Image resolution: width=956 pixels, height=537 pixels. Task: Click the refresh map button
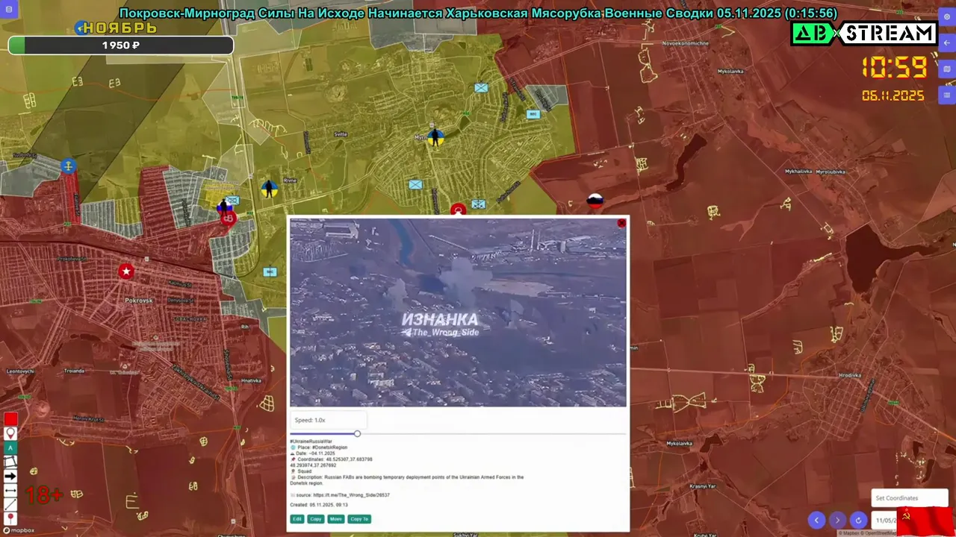[858, 520]
